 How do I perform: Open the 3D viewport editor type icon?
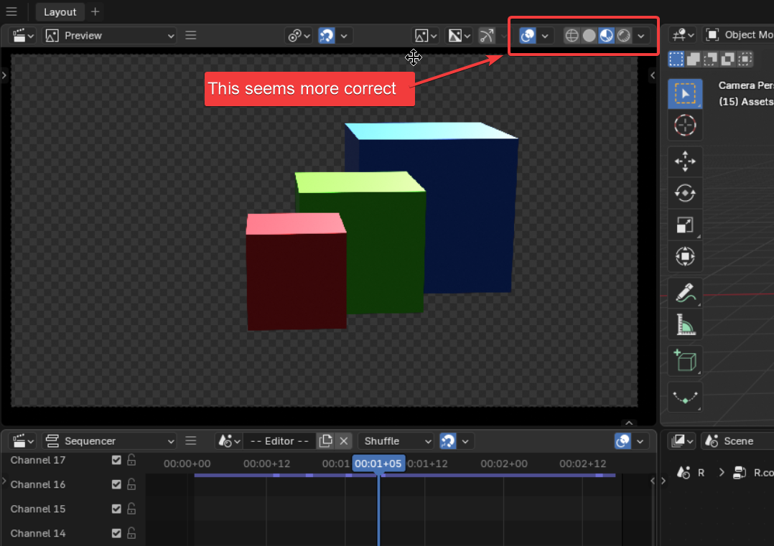pos(683,35)
